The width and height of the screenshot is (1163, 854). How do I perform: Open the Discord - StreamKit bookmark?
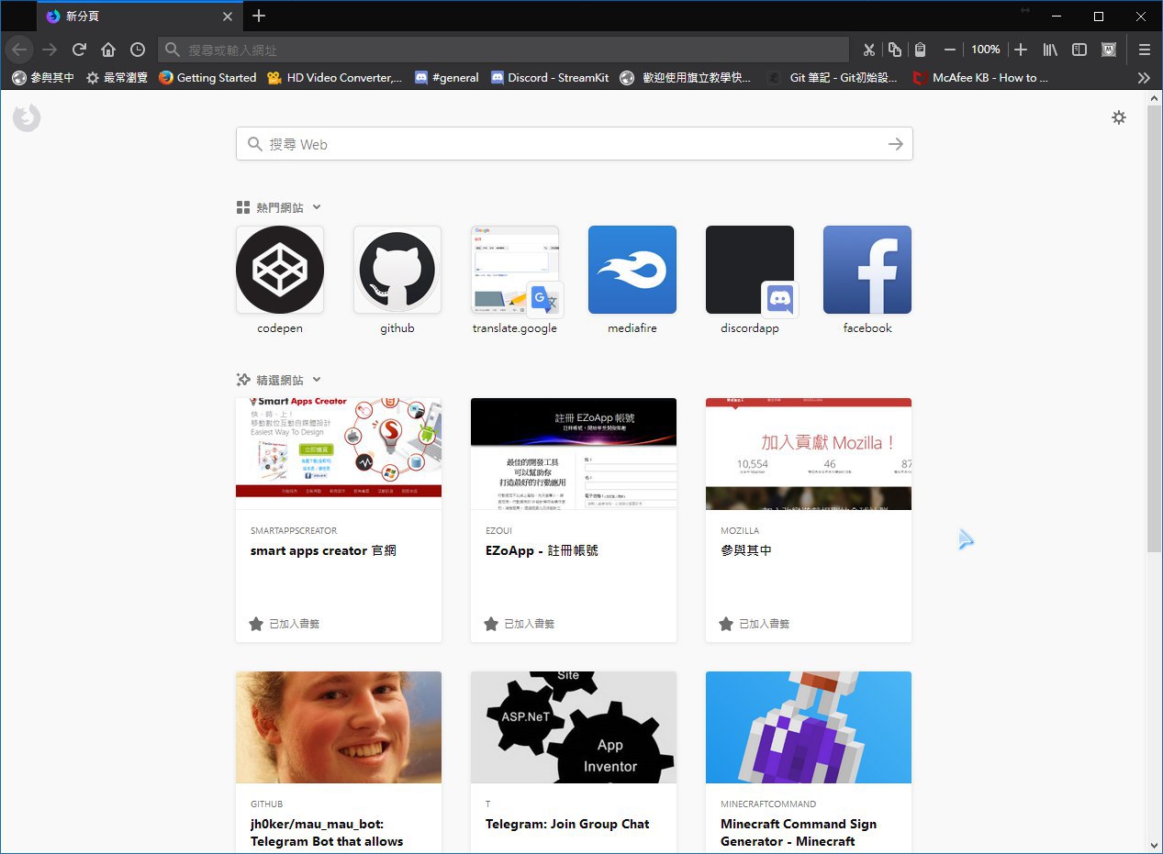point(549,78)
